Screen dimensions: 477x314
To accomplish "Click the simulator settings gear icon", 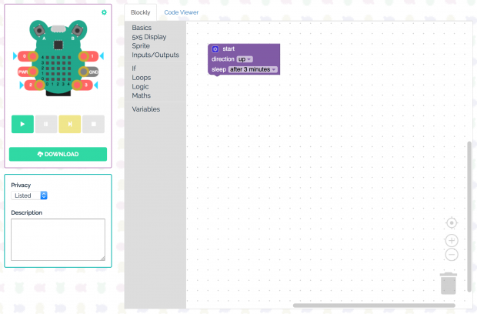I will pyautogui.click(x=104, y=12).
